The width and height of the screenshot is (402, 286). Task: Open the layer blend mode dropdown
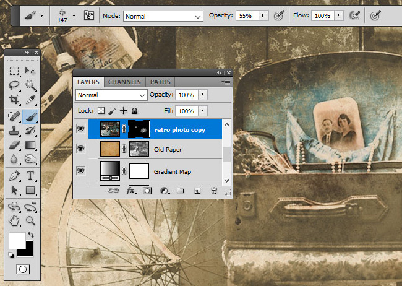pyautogui.click(x=111, y=95)
